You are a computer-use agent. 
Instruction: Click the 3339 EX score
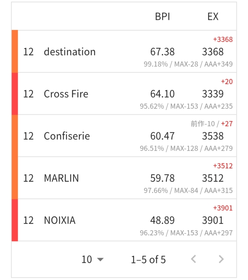point(213,94)
